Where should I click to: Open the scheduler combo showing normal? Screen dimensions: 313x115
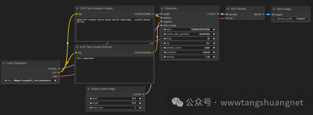click(189, 52)
